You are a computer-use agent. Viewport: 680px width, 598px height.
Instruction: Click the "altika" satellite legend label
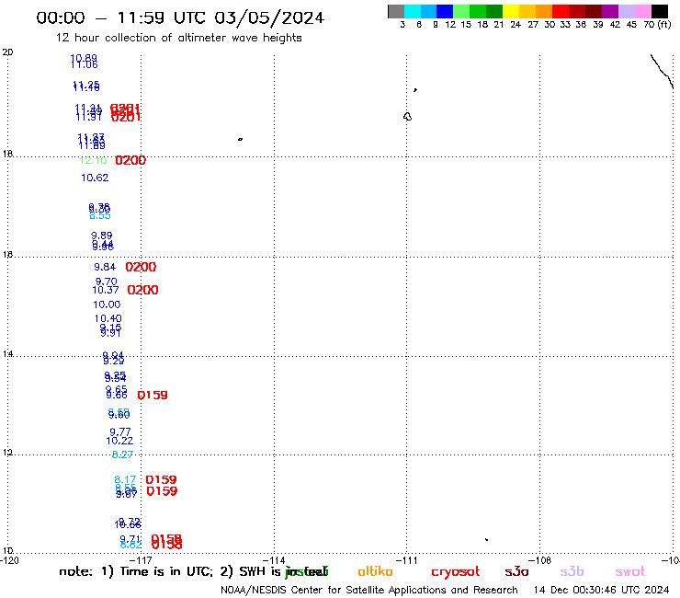coord(375,571)
